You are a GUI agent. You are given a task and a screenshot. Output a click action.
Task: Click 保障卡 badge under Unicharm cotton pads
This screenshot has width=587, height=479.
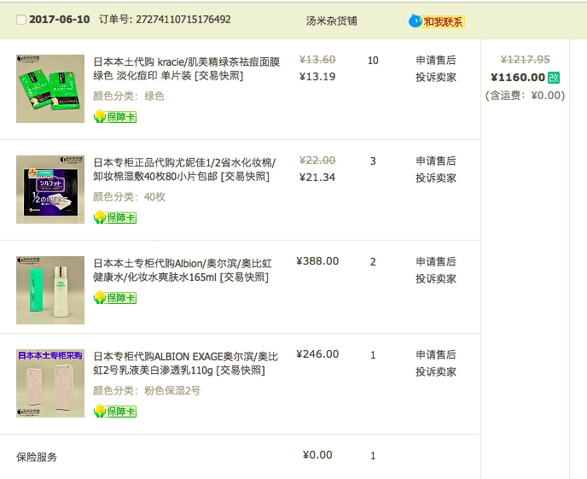click(x=114, y=218)
